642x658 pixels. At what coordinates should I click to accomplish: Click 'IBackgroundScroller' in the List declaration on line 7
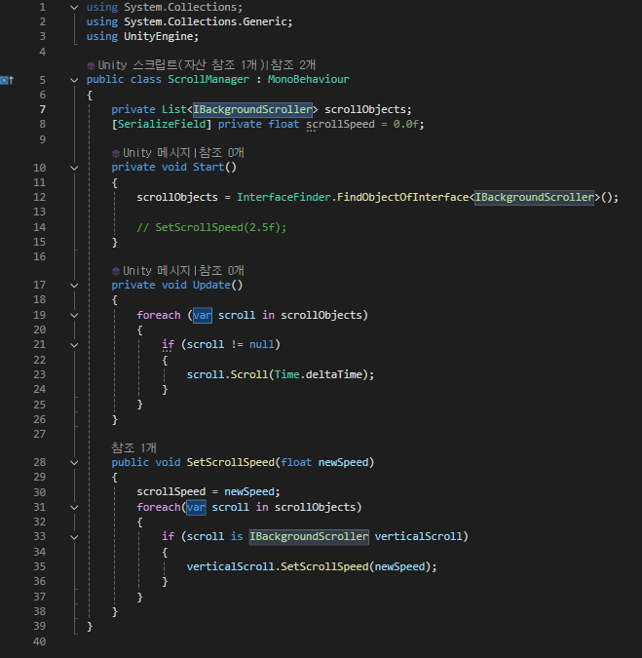[252, 109]
